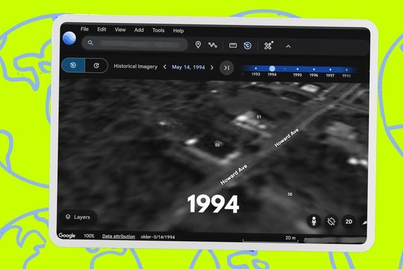
Task: Click the 100% loading status text
Action: coord(89,236)
